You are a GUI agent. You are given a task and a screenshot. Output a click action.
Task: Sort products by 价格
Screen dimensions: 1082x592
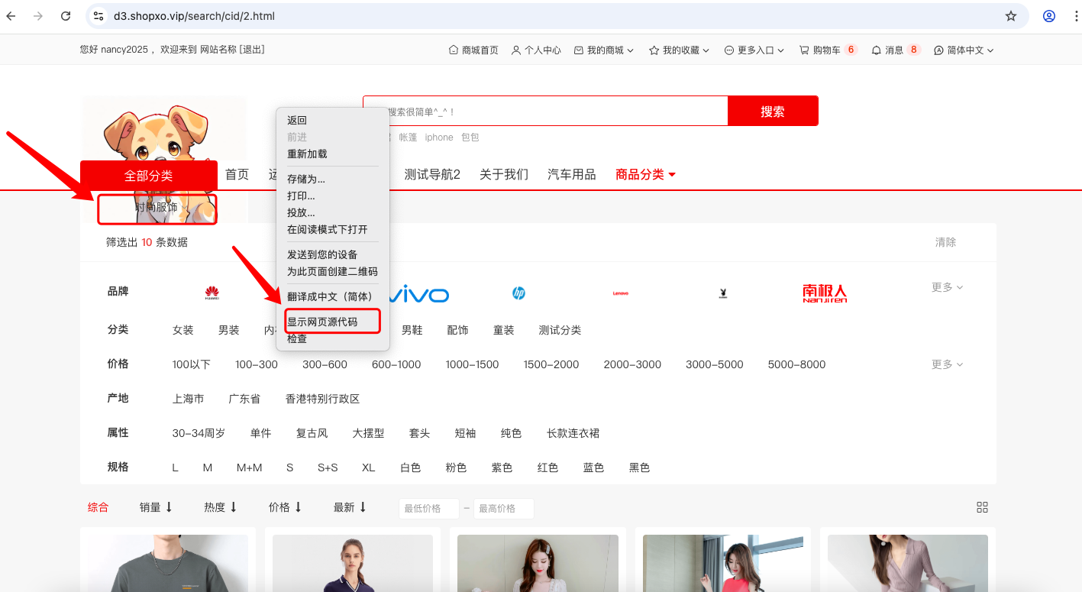285,507
